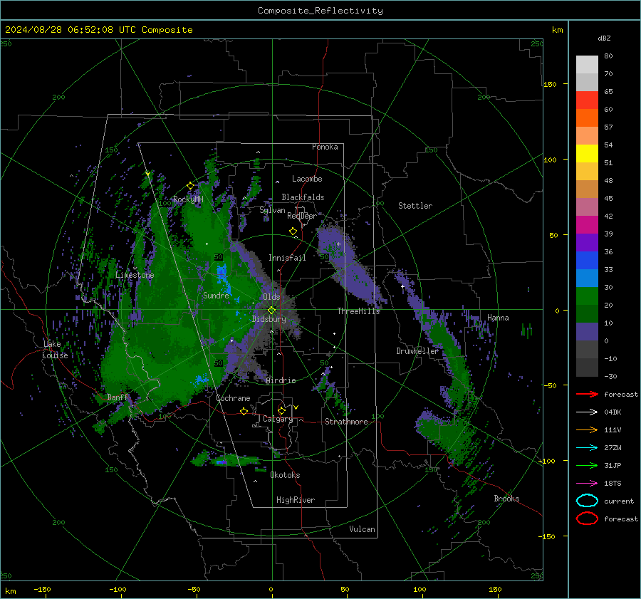Viewport: 641px width, 599px height.
Task: Click the RedDeer city label
Action: pyautogui.click(x=302, y=216)
